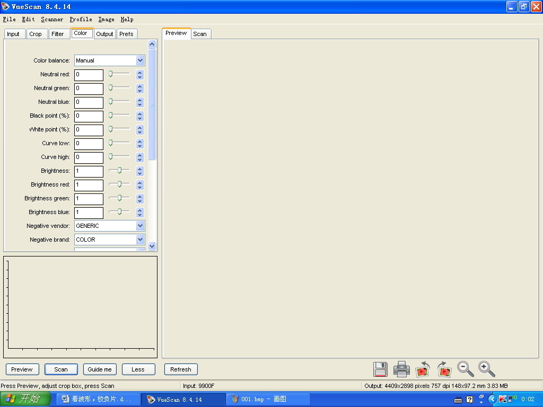Image resolution: width=543 pixels, height=407 pixels.
Task: Zoom in with the plus magnifier
Action: (486, 369)
